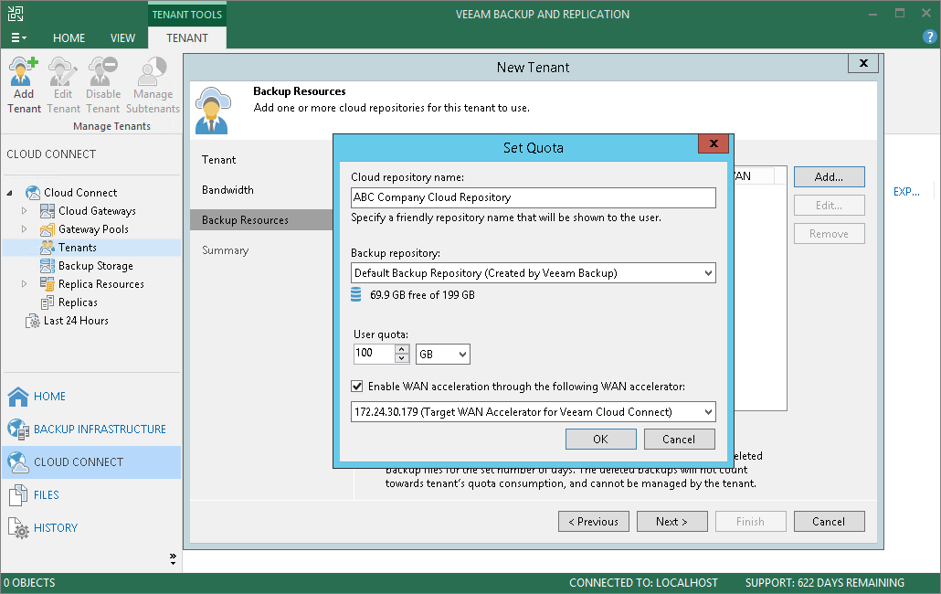This screenshot has width=941, height=594.
Task: Click Cancel in the New Tenant wizard
Action: [x=829, y=522]
